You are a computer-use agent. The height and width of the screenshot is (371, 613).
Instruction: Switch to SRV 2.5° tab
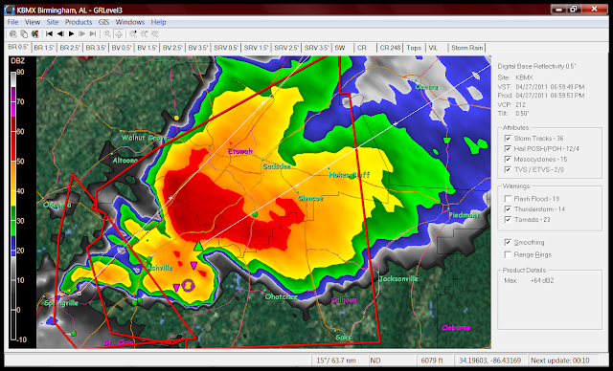point(286,48)
